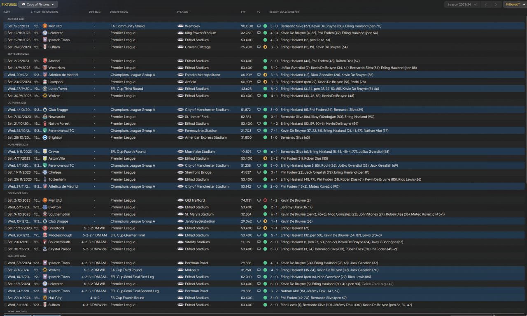Screen dimensions: 527x316
Task: Sort fixtures by the Date column header
Action: (x=7, y=12)
